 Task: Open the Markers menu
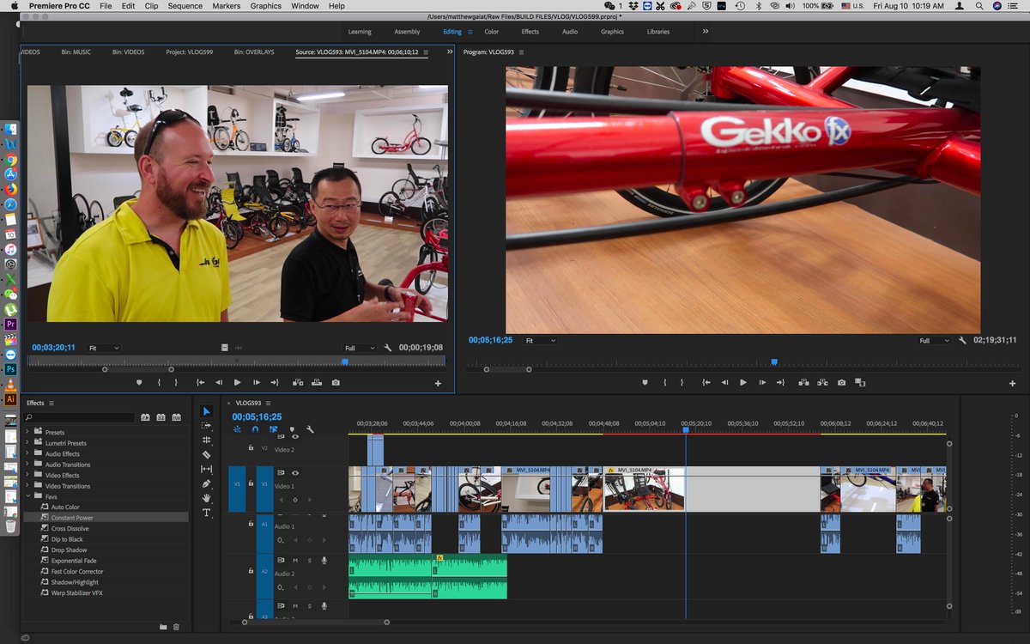[227, 6]
